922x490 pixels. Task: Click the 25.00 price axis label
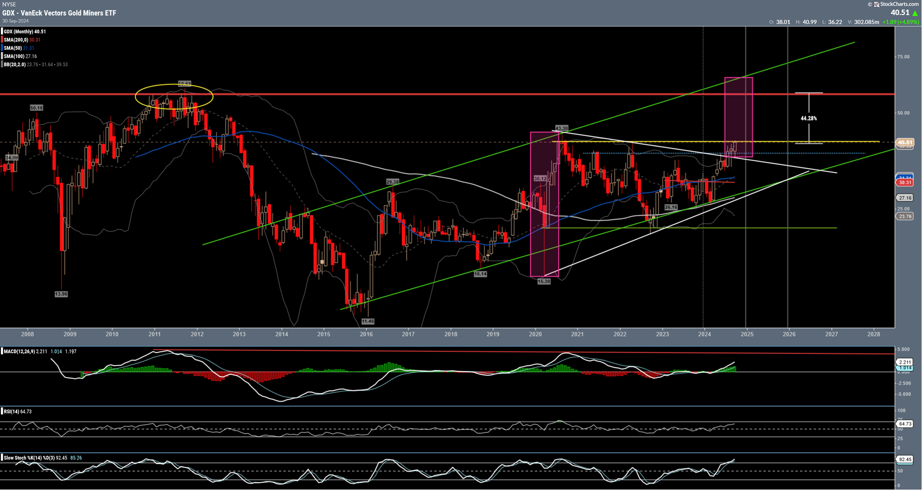tap(903, 209)
